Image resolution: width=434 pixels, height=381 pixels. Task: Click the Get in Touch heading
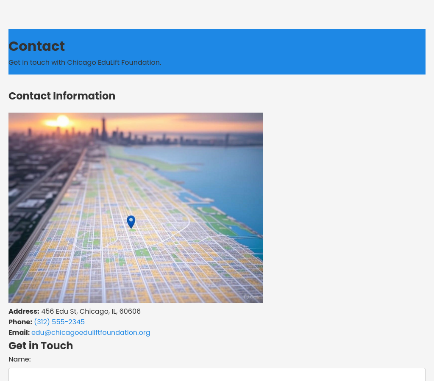coord(41,346)
